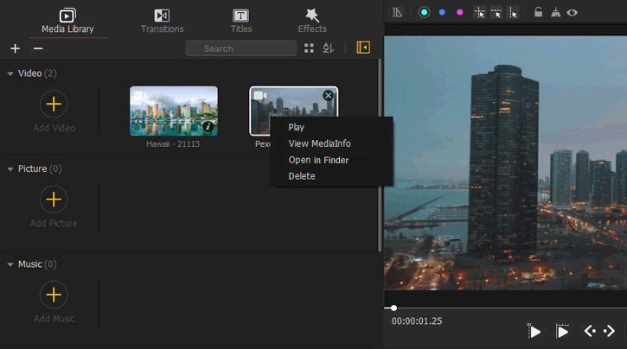Collapse the Picture section
The image size is (627, 349).
[10, 168]
